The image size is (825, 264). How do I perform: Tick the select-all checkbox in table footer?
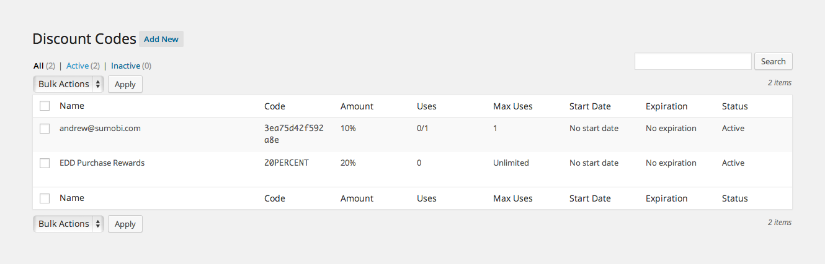(x=45, y=198)
